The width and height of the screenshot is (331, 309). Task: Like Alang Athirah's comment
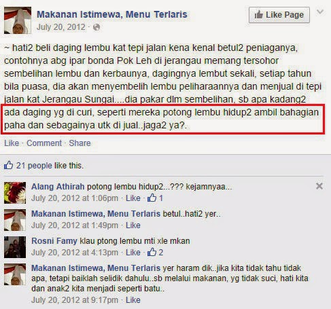pyautogui.click(x=133, y=198)
